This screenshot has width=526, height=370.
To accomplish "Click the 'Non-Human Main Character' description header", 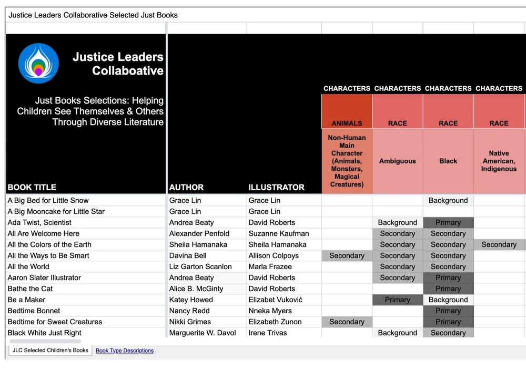I will point(347,161).
